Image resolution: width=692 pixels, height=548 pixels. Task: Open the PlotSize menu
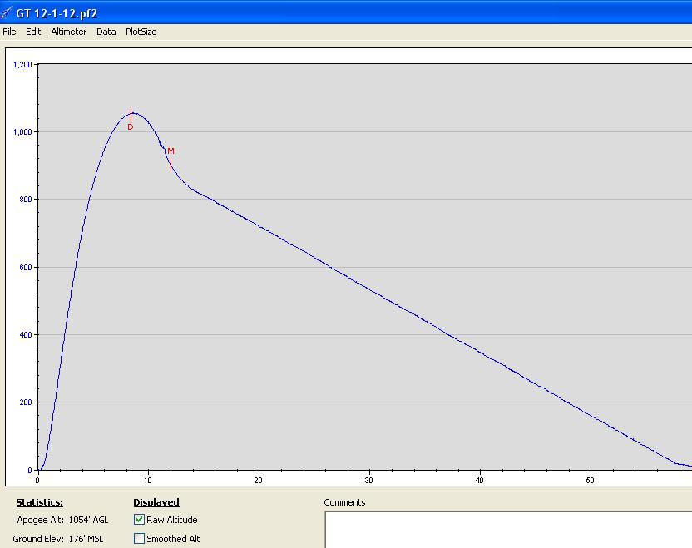coord(141,32)
